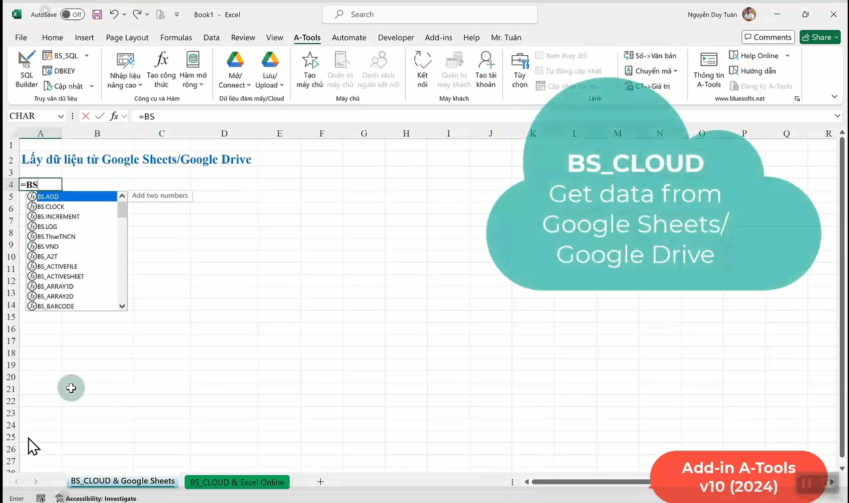
Task: Open account profile Nguyễn Duy Tuân
Action: pos(721,15)
